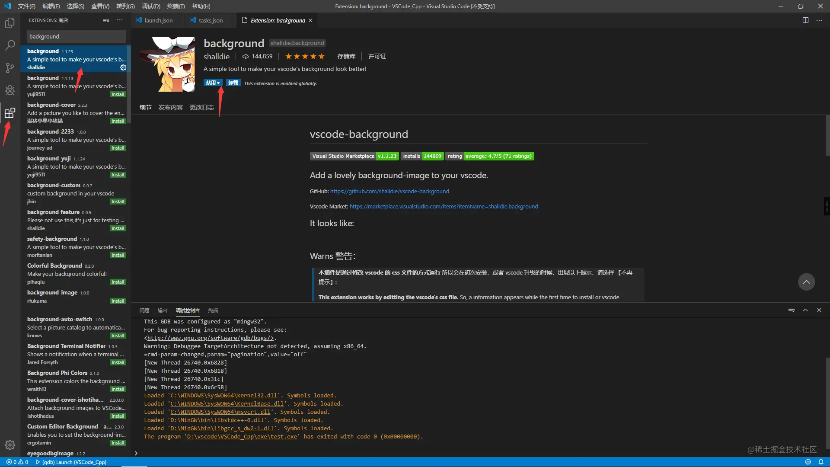
Task: Open the Explorer view in activity bar
Action: click(x=10, y=23)
